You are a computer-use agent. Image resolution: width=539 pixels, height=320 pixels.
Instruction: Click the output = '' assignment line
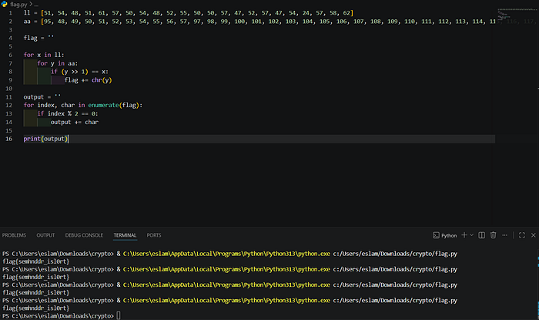click(x=42, y=97)
